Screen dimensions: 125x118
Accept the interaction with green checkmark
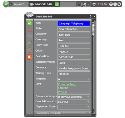tap(29, 23)
